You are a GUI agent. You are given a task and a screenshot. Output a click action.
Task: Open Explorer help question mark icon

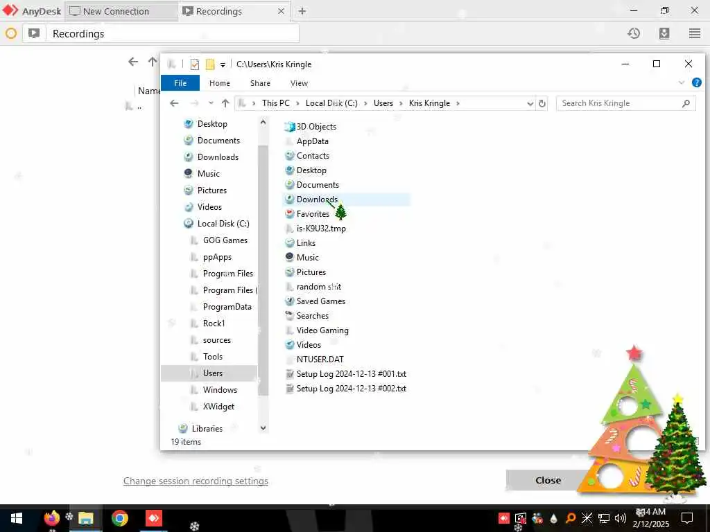point(696,83)
